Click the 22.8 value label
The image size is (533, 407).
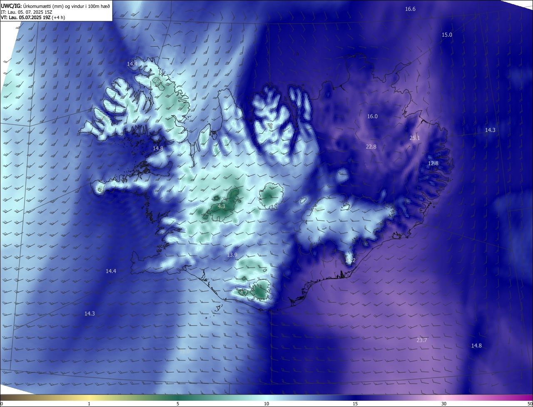pyautogui.click(x=371, y=147)
